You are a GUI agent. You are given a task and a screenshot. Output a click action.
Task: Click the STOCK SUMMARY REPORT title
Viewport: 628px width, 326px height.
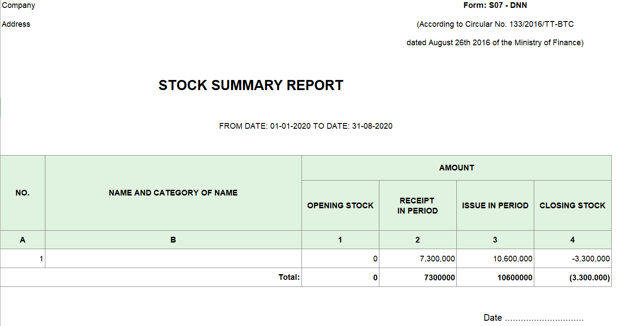pos(251,85)
